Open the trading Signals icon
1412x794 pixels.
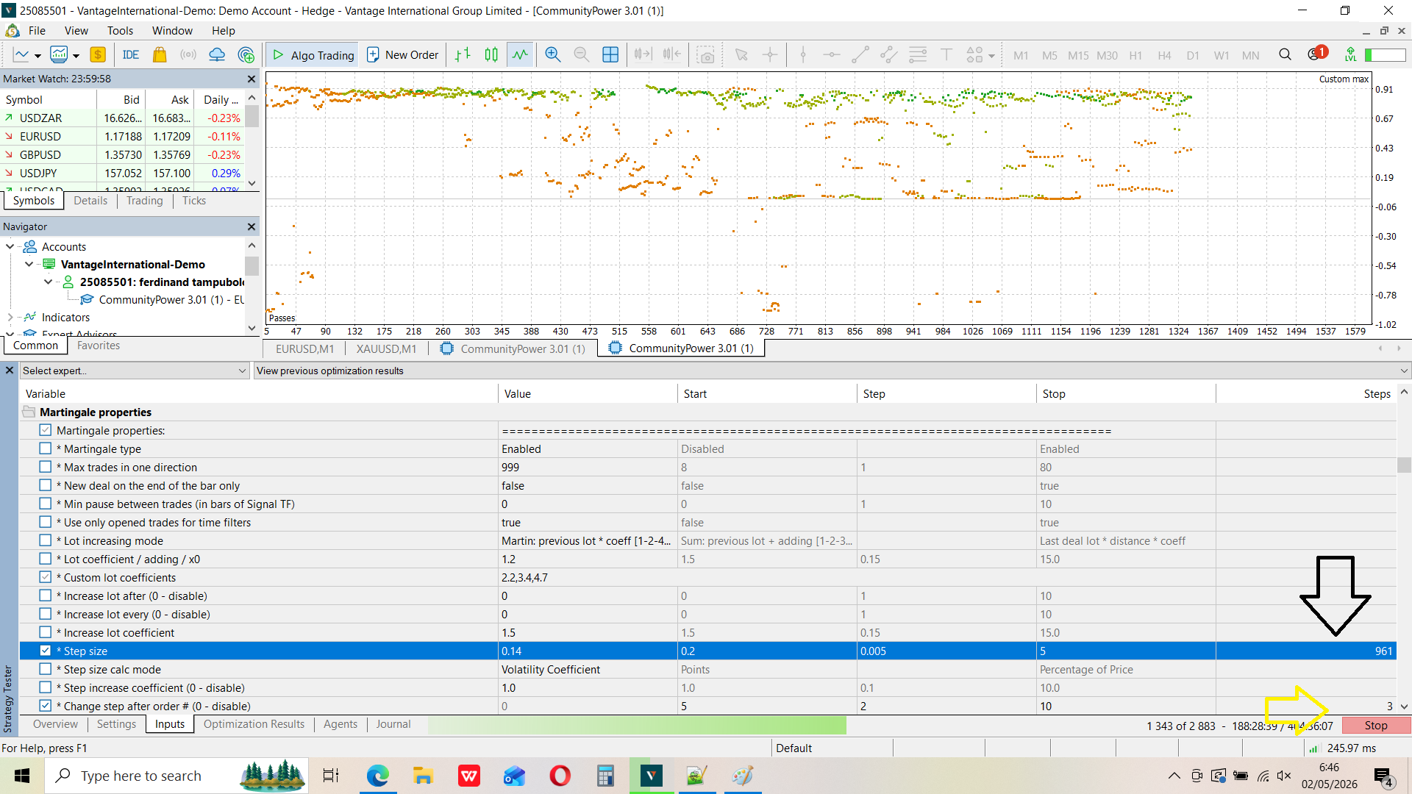click(x=188, y=55)
